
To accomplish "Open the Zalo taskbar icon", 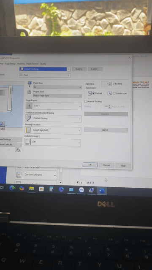I will [81, 190].
